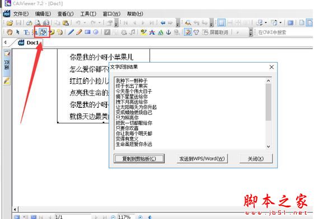Screen dimensions: 314x219
Task: Click the yellow note annotation tool
Action: [52, 32]
